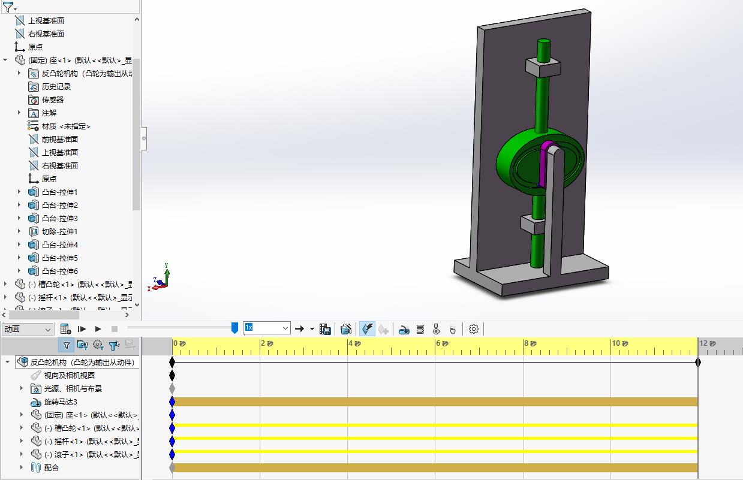This screenshot has width=743, height=480.
Task: Click the Gravity icon in motion toolbar
Action: tap(453, 328)
